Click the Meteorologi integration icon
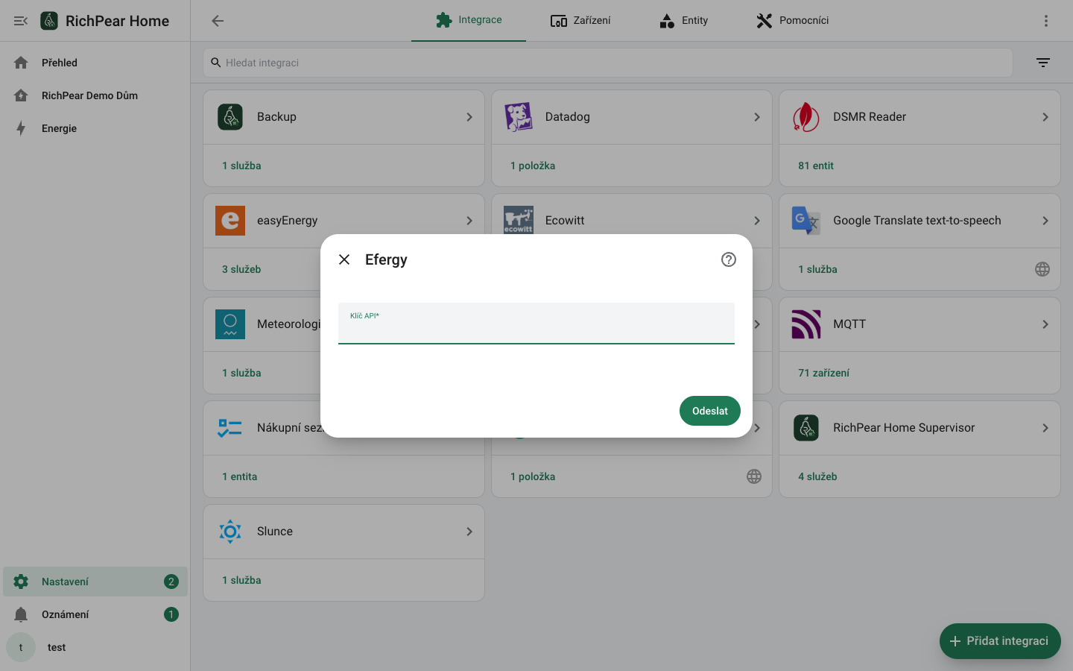The width and height of the screenshot is (1073, 671). pyautogui.click(x=230, y=324)
